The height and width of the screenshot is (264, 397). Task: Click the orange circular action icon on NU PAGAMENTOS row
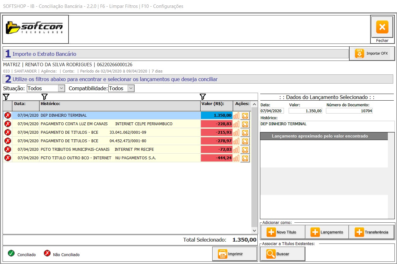(245, 158)
